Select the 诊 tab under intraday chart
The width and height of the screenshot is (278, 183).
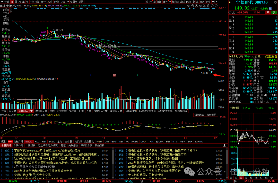pos(236,178)
